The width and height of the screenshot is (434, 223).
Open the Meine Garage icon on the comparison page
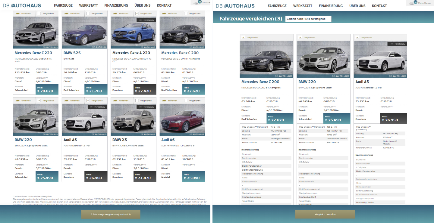tap(415, 2)
